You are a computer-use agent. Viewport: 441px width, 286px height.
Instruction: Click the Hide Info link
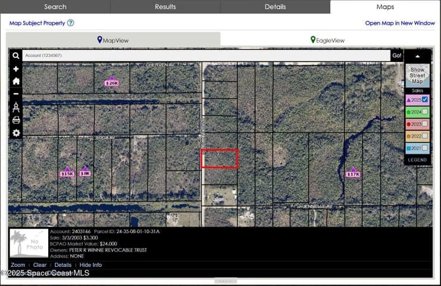coord(90,265)
